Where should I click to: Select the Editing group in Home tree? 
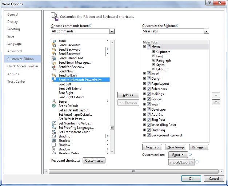tap(161, 69)
